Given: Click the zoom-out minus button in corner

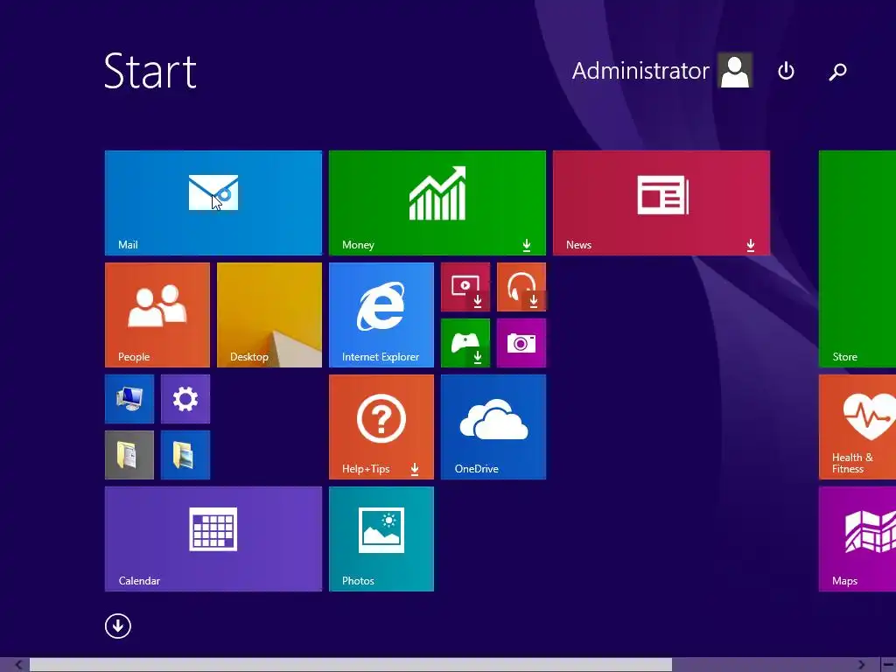Looking at the screenshot, I should tap(888, 665).
